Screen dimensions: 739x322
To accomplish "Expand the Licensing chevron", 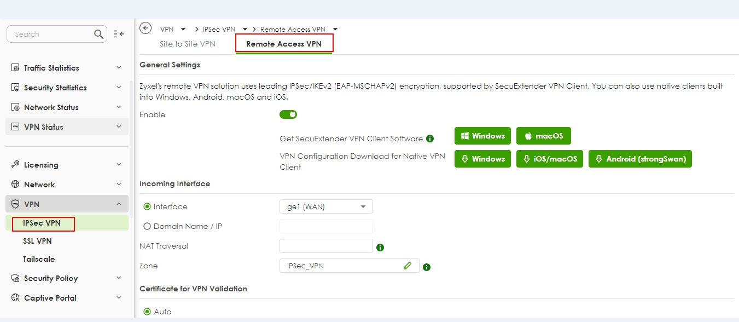I will (x=119, y=165).
